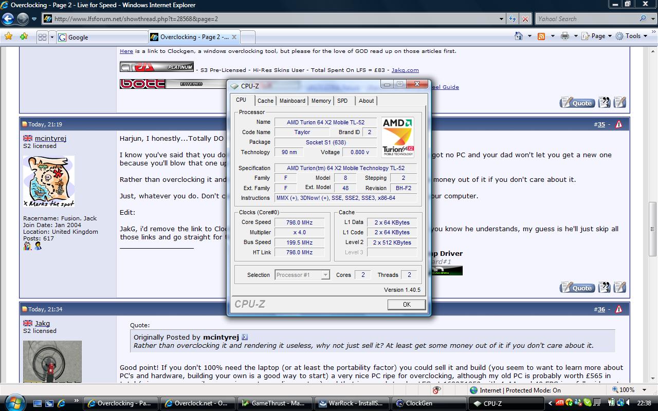Open the GameThrust taskbar button
658x411 pixels.
tap(275, 403)
